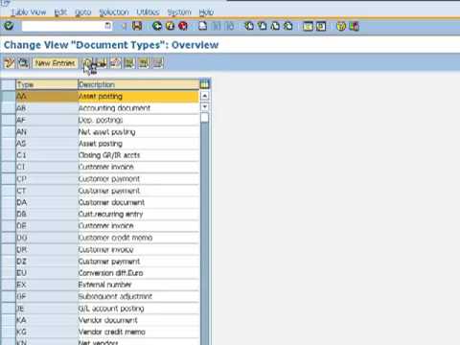Open the Table View menu
This screenshot has width=460, height=345.
(29, 12)
